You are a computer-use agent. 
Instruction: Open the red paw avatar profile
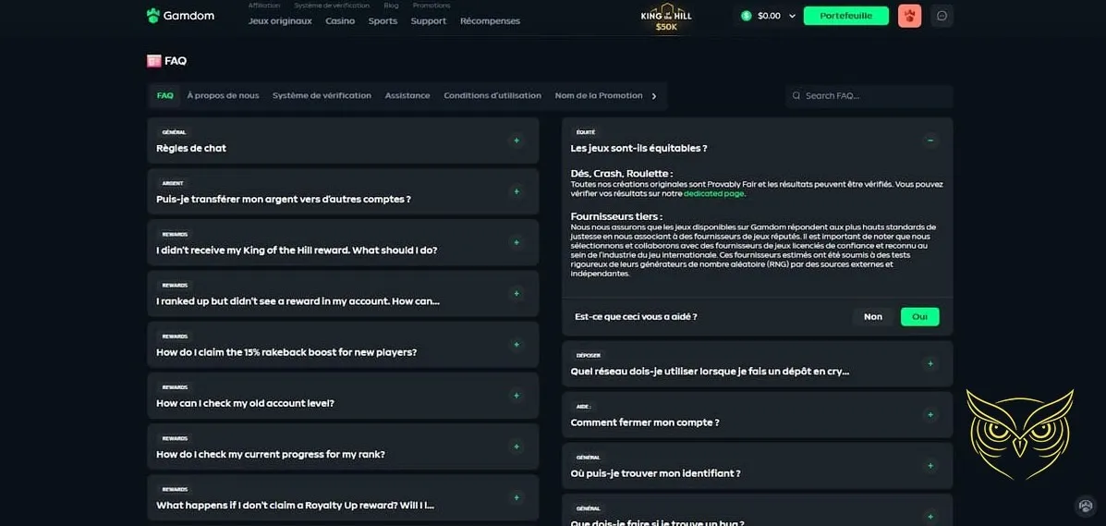coord(909,16)
